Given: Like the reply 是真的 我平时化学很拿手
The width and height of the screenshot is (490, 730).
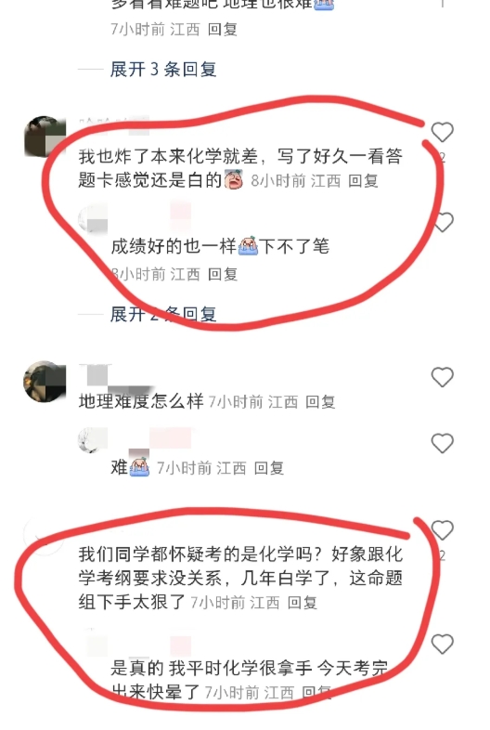Looking at the screenshot, I should click(442, 645).
